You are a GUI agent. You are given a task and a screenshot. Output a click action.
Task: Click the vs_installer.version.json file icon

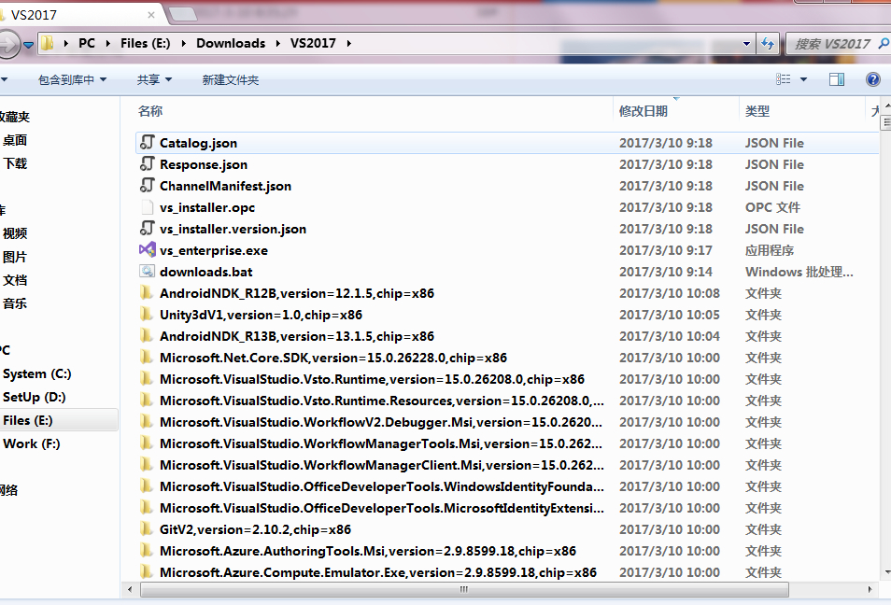pos(148,229)
